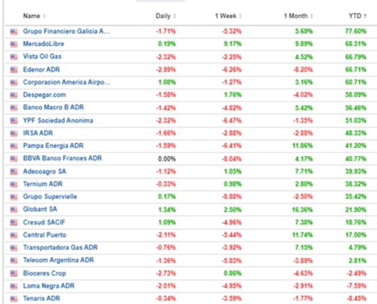Click the flag icon next to Edenor ADR
Image resolution: width=377 pixels, height=304 pixels.
(x=13, y=69)
